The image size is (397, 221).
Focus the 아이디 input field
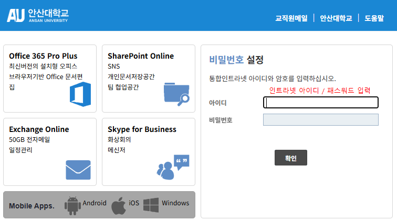coord(320,103)
